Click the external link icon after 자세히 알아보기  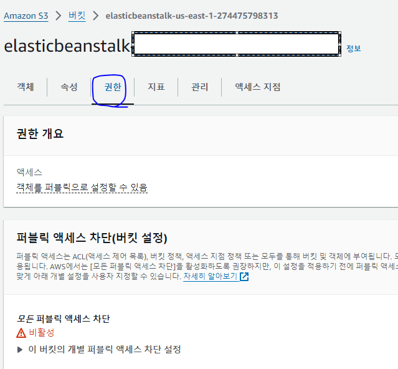tap(244, 276)
